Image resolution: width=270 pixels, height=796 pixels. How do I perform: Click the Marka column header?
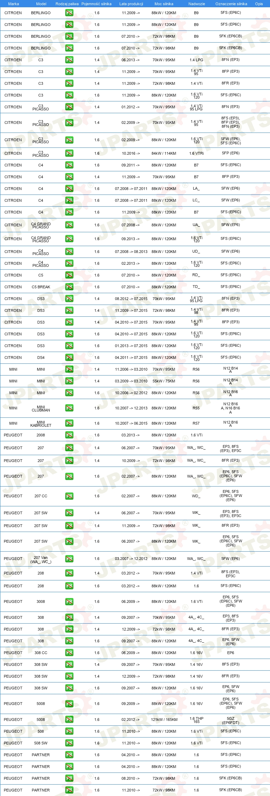coord(13,4)
